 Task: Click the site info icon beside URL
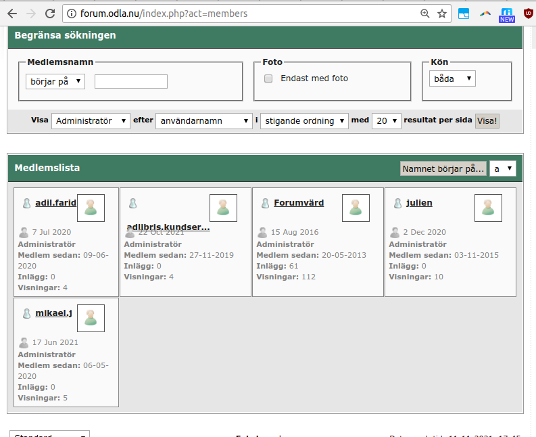72,14
